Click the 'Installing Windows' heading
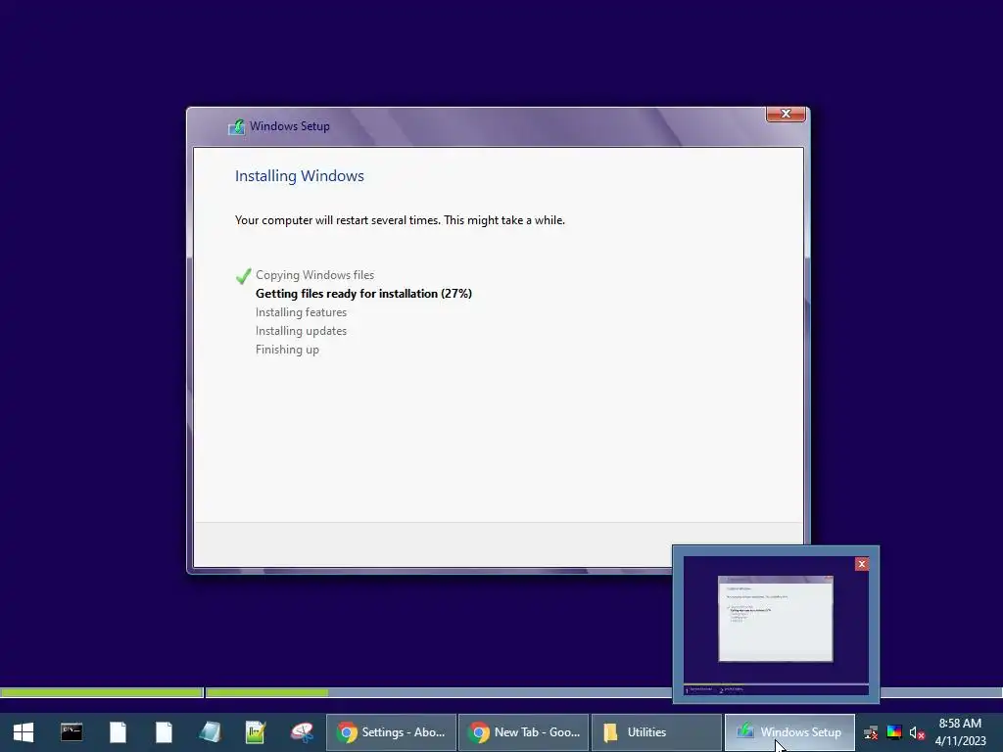This screenshot has width=1003, height=752. click(x=300, y=176)
